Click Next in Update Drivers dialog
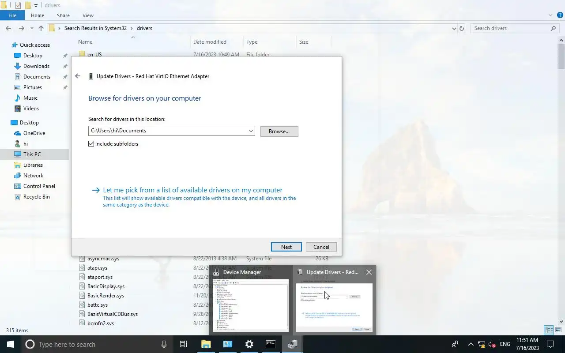The image size is (565, 353). [286, 247]
